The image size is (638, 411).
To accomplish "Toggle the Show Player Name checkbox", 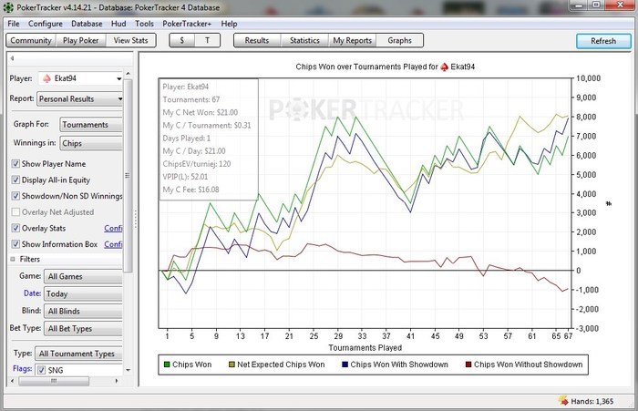I will [15, 164].
